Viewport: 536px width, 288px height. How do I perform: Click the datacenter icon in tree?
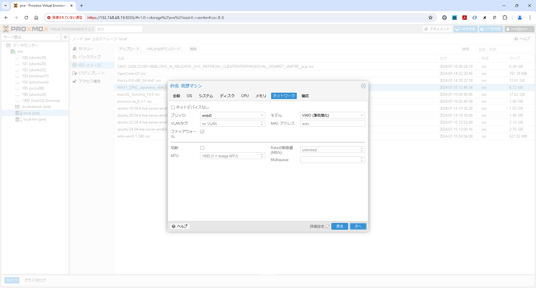[8, 45]
